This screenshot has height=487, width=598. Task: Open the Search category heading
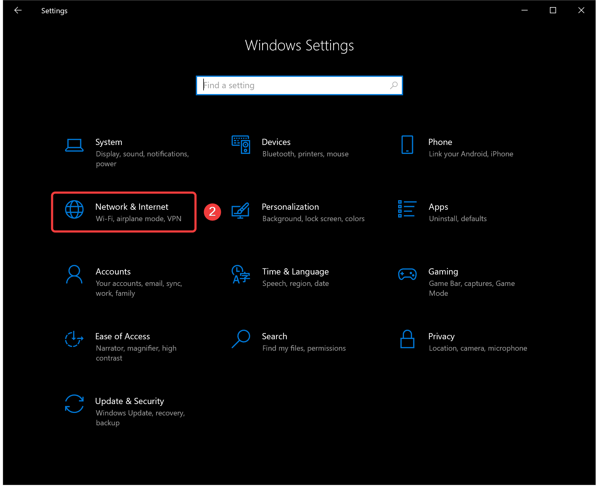[x=274, y=336]
